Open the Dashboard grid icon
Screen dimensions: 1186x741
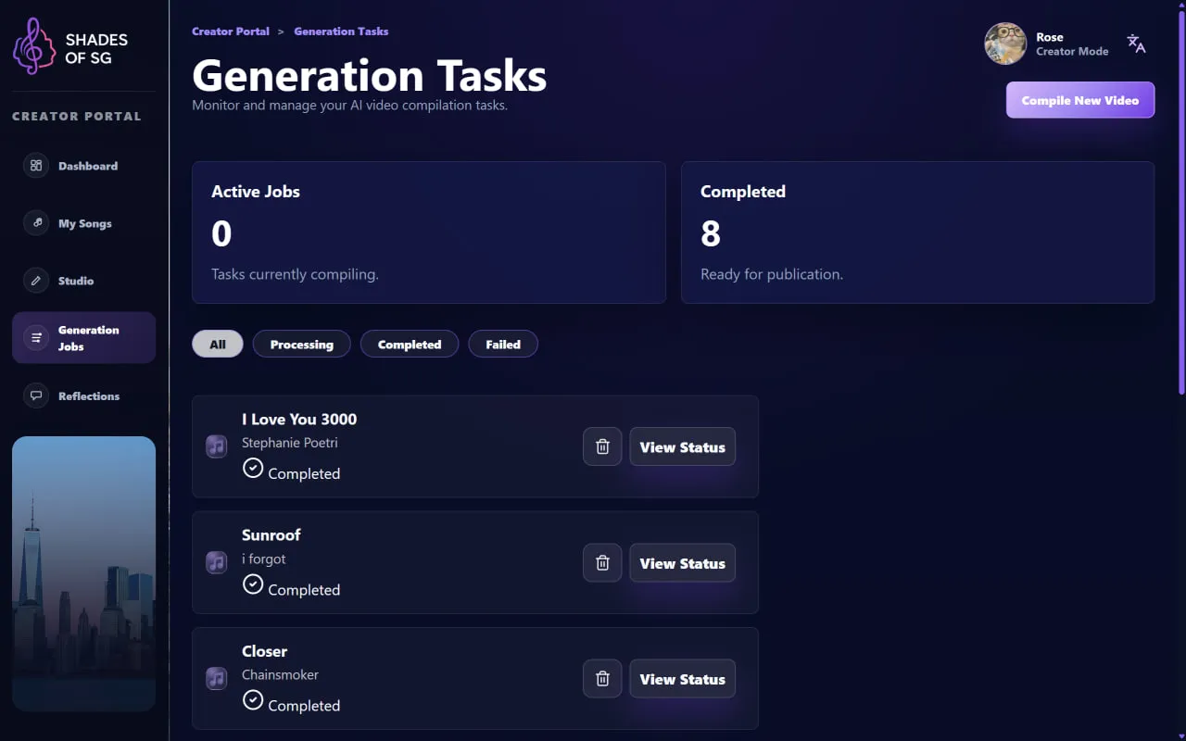point(36,166)
